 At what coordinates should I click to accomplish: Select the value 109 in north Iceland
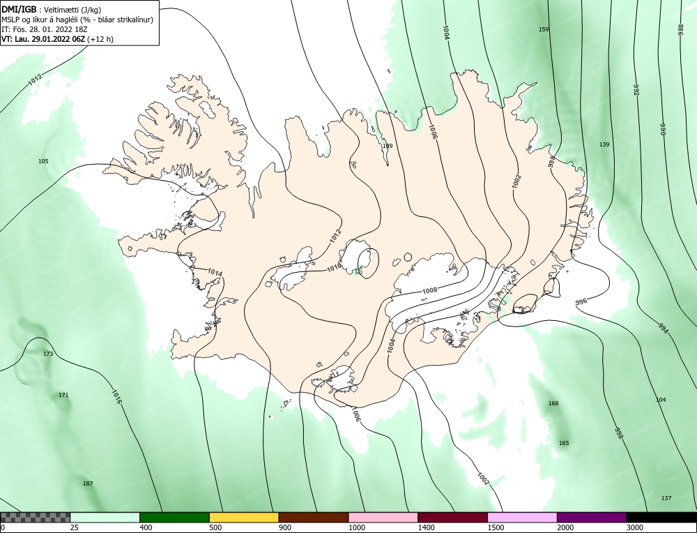tap(388, 146)
